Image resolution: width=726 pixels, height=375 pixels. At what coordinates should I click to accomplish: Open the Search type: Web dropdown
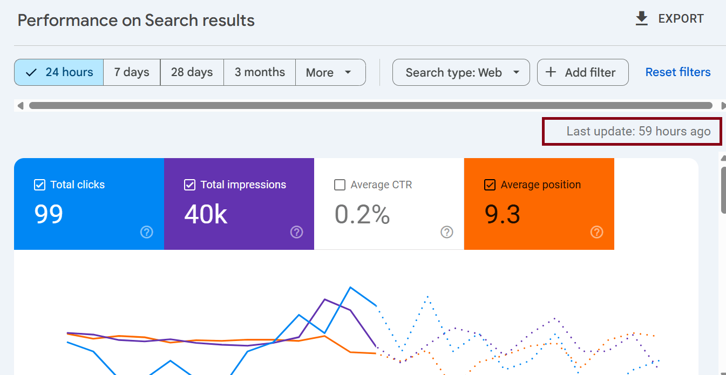(x=461, y=72)
